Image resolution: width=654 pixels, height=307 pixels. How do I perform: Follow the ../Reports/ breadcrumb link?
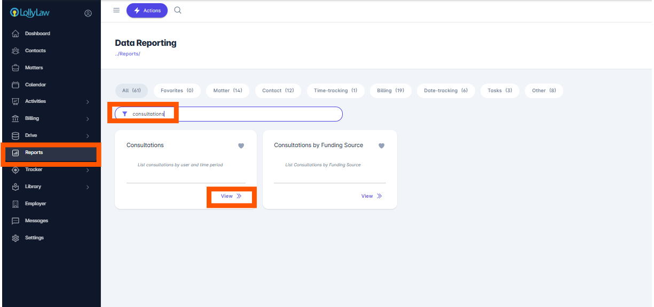click(128, 54)
